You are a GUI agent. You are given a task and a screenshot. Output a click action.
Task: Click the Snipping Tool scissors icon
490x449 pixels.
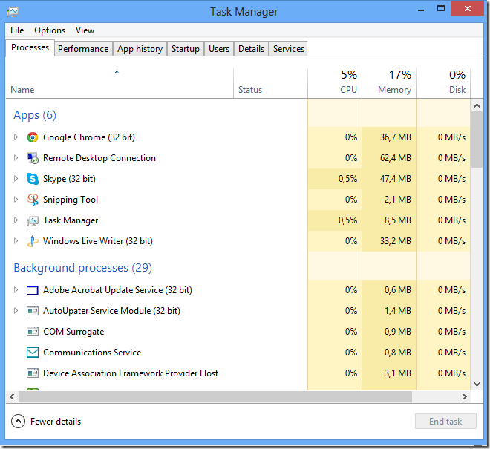tap(33, 200)
